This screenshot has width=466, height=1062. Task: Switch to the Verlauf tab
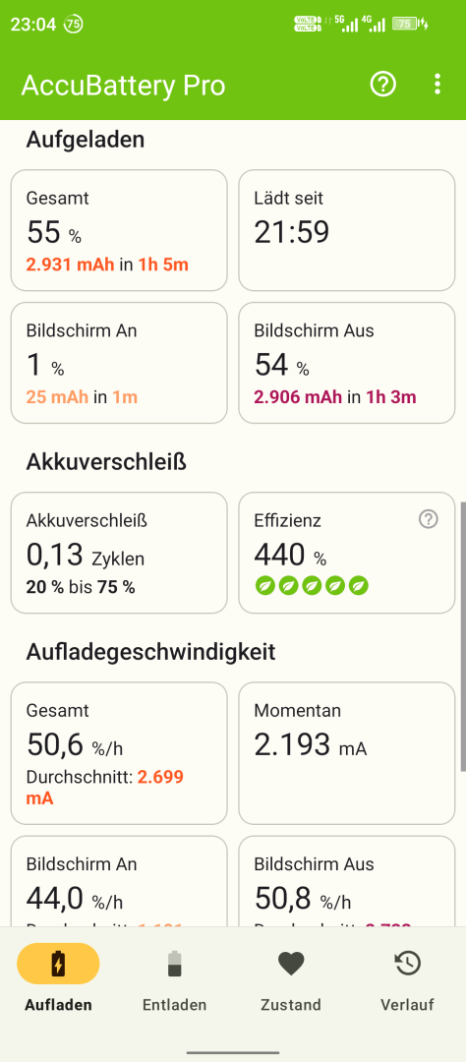point(408,975)
